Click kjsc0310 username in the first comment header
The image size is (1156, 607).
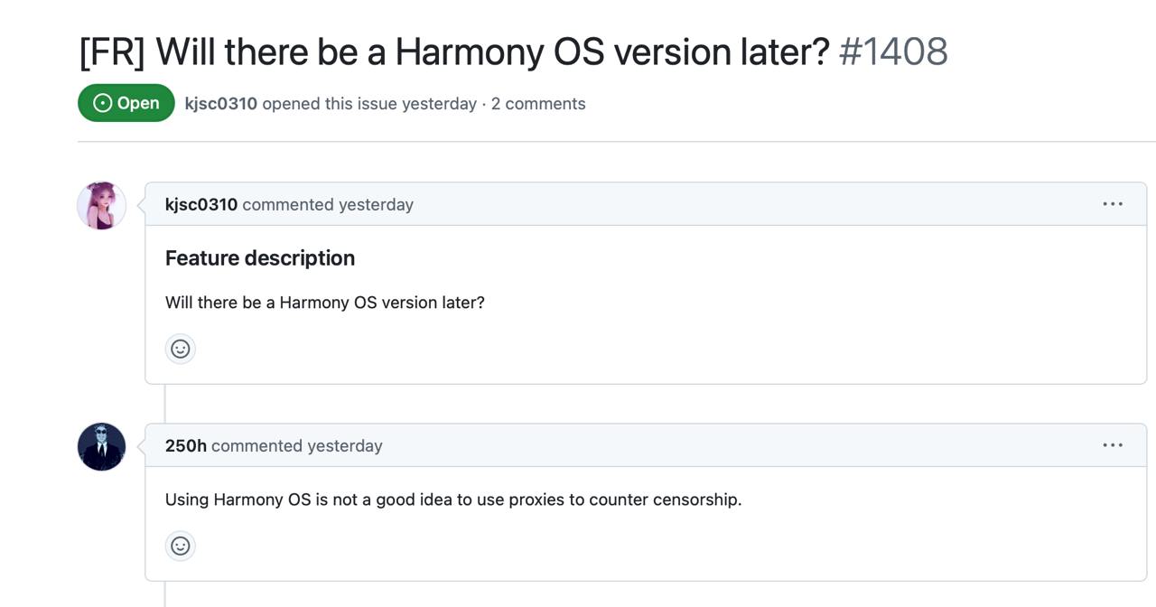(x=201, y=205)
